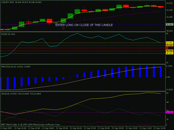Click the yellow 40.000 RSI level tag
Screen dimensions: 174x130
[170, 53]
